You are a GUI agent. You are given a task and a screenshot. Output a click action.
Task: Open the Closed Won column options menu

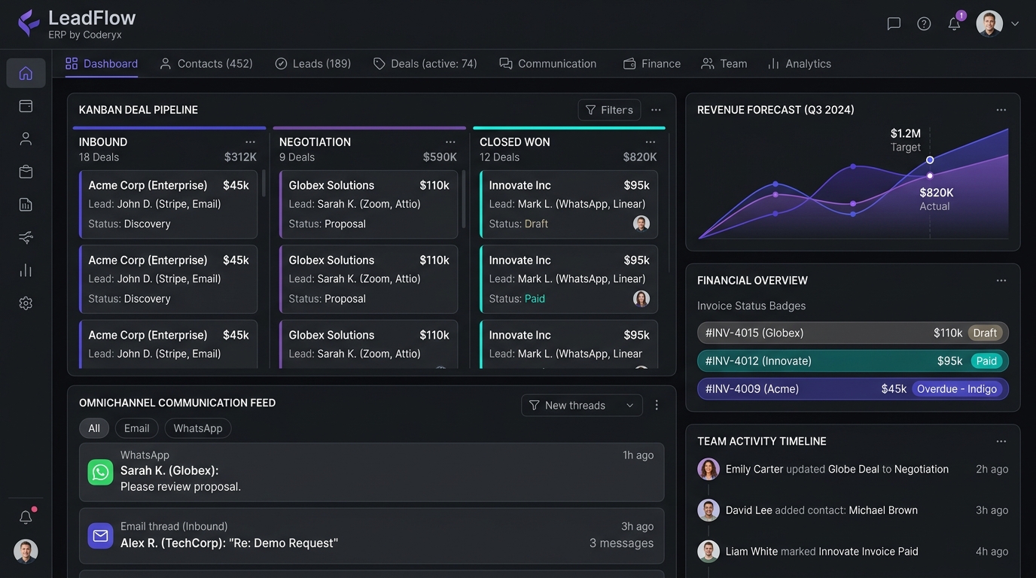tap(651, 142)
